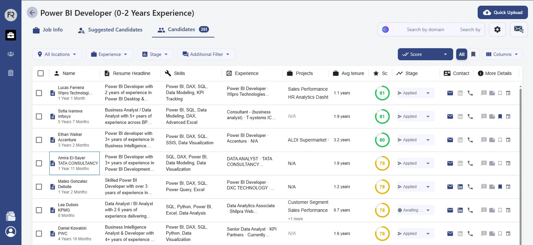
Task: Click the Search by domain field
Action: pyautogui.click(x=425, y=29)
